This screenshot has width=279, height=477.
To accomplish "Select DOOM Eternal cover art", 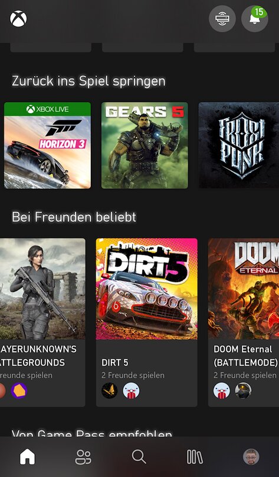I will tap(244, 289).
